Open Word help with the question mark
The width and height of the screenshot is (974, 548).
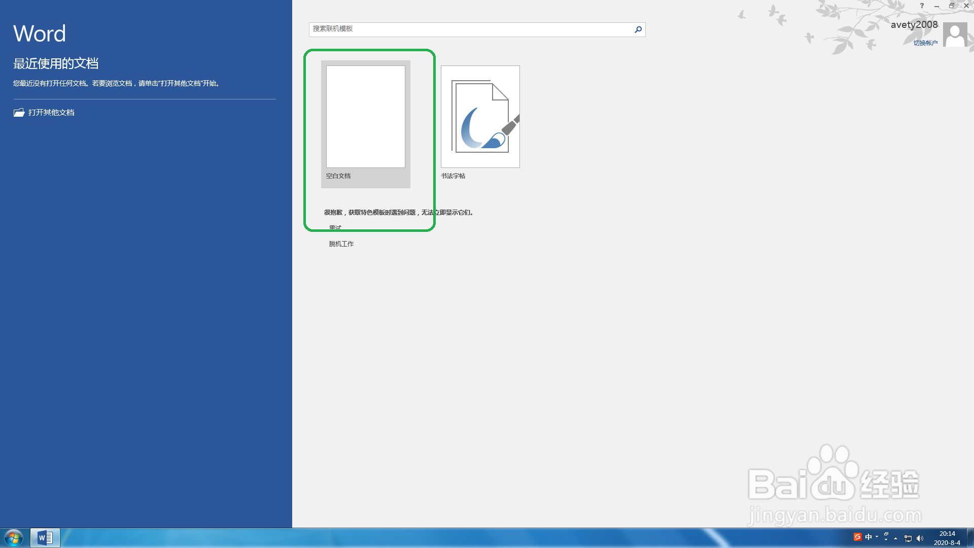(922, 6)
